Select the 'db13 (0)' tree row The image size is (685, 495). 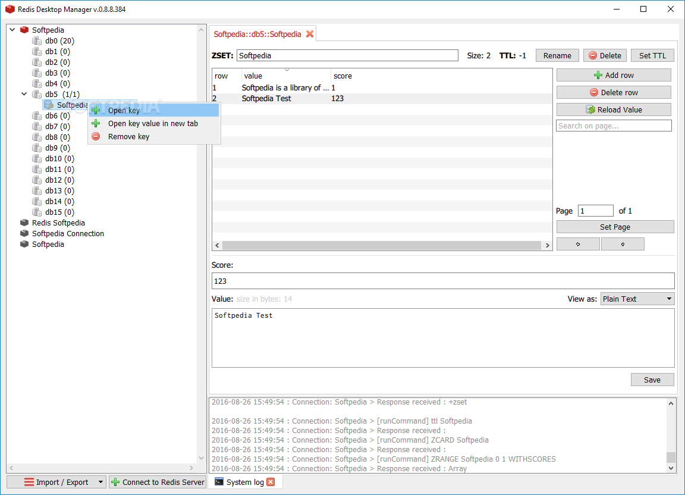[59, 190]
